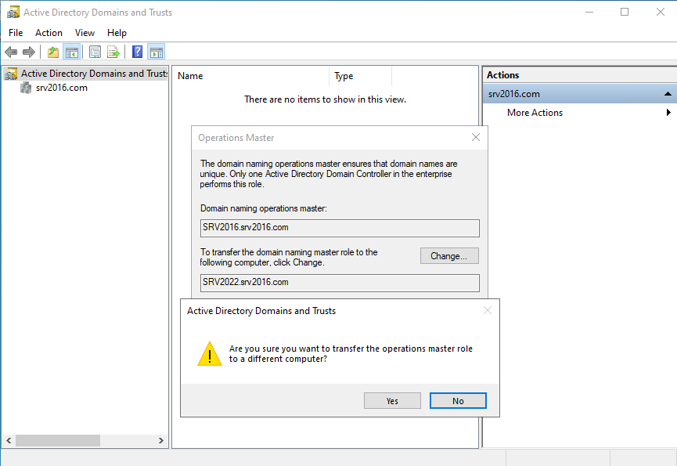
Task: Toggle the Show/Hide Action Pane icon
Action: click(157, 52)
